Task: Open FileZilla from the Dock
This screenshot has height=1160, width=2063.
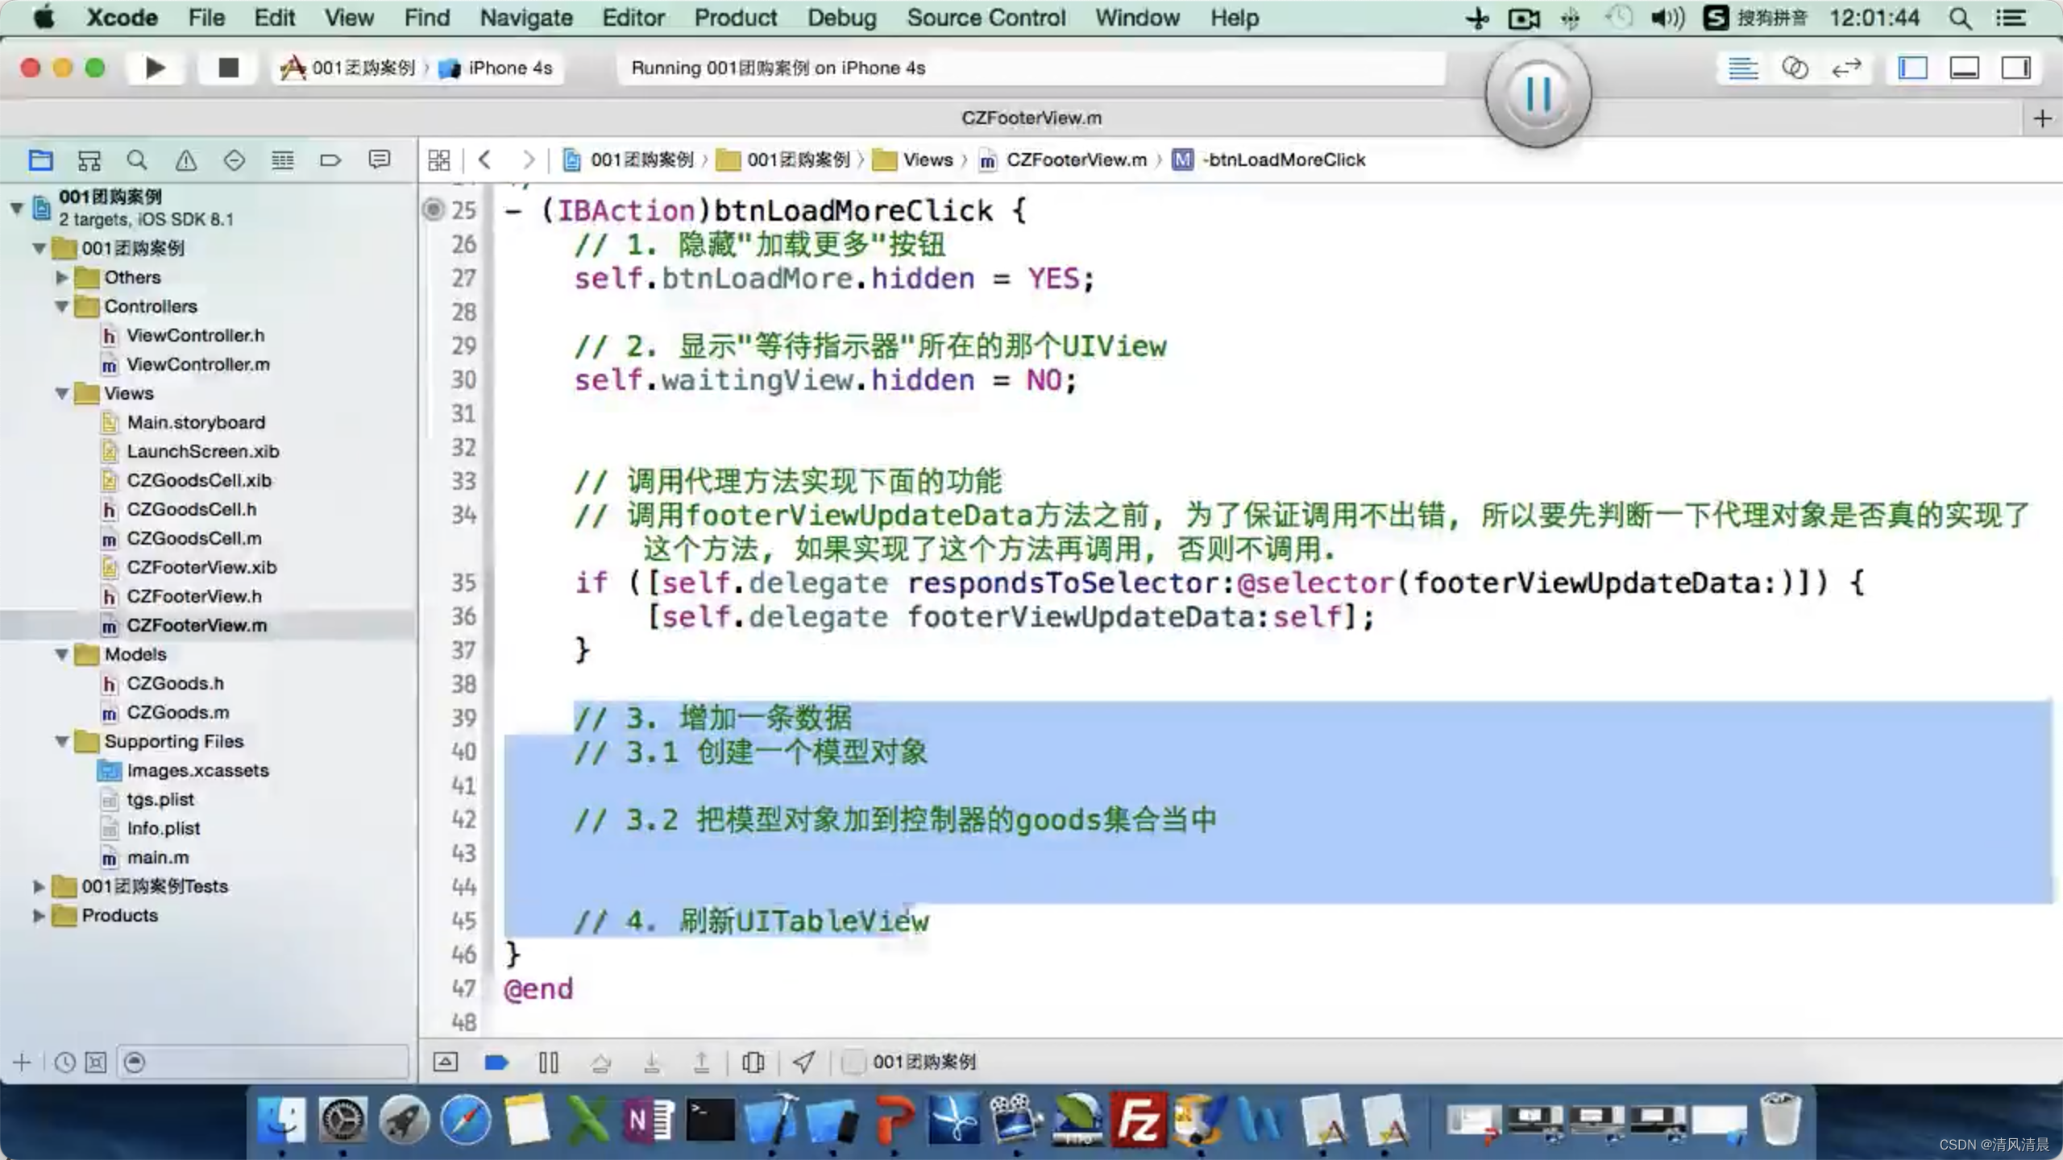Action: point(1138,1120)
